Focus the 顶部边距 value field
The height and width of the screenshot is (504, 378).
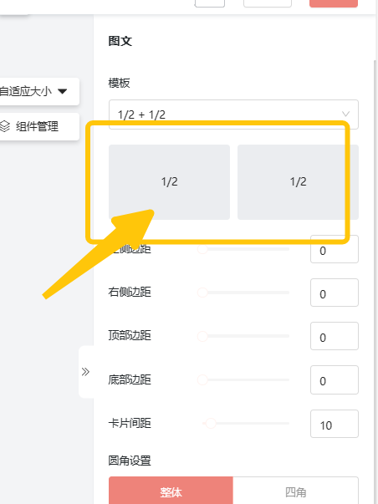coord(335,336)
